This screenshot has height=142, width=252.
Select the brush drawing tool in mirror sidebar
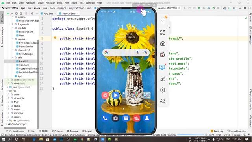click(163, 79)
